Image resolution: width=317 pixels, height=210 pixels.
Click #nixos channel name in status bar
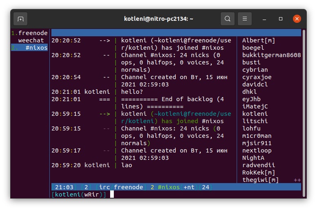pyautogui.click(x=168, y=187)
